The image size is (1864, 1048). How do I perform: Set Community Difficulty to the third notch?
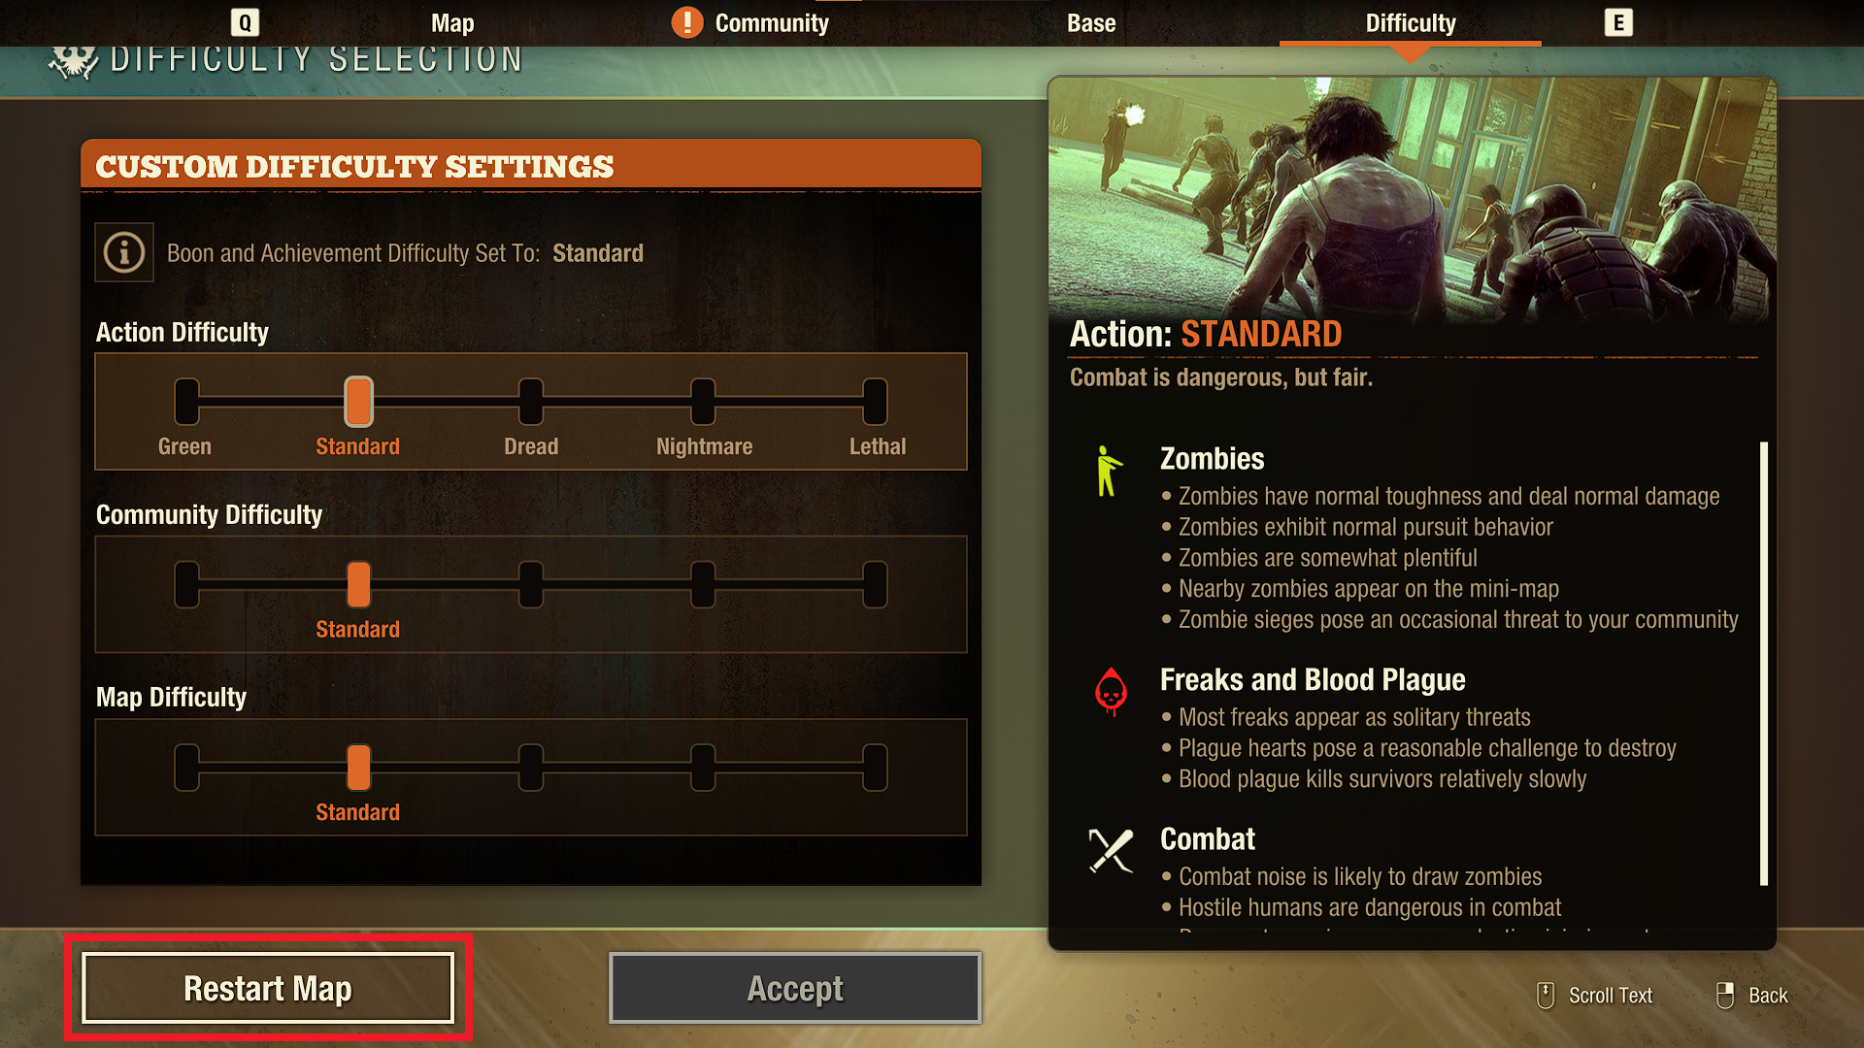tap(531, 584)
